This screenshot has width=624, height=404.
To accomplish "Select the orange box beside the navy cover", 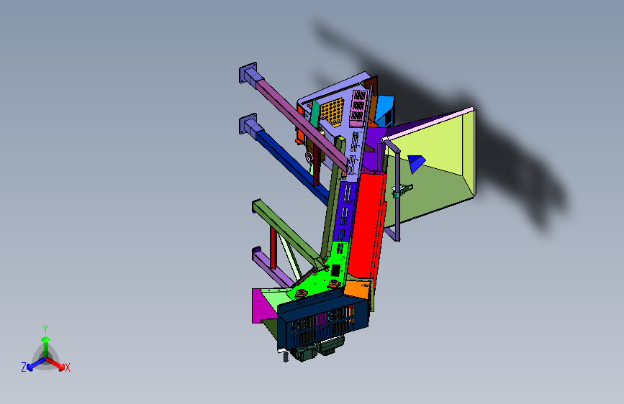I will 358,290.
